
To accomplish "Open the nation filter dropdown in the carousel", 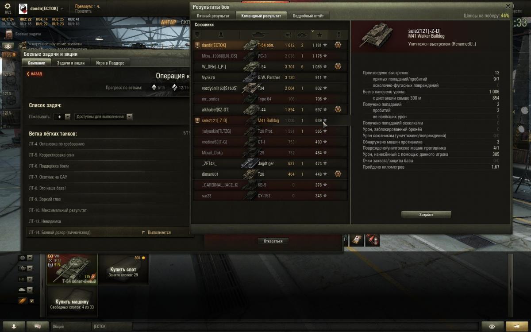I will click(25, 258).
